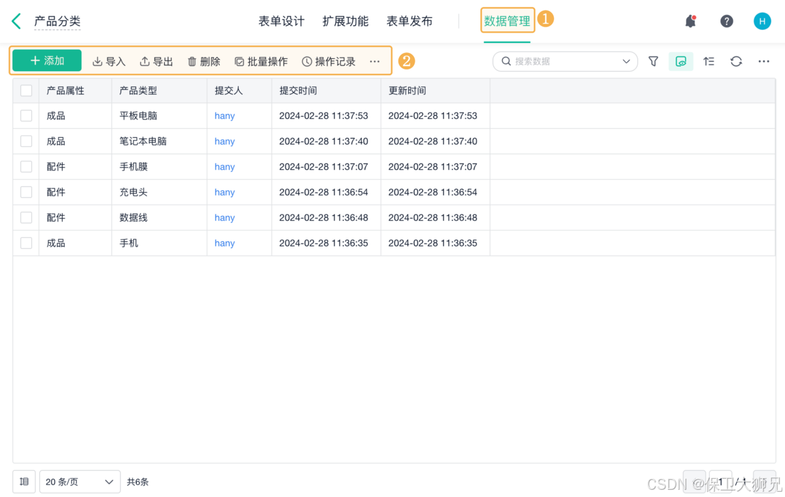Viewport: 785px width, 497px height.
Task: Open 操作记录 operation log
Action: (x=328, y=61)
